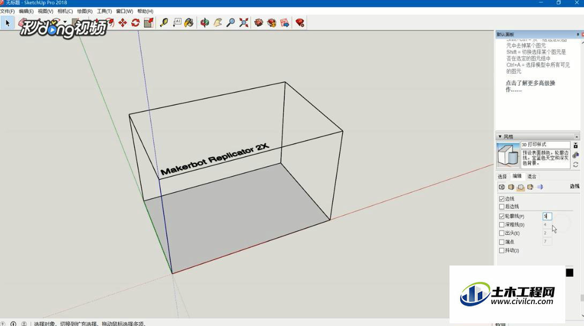Open the Extension Warehouse
The image size is (584, 326).
pyautogui.click(x=272, y=23)
